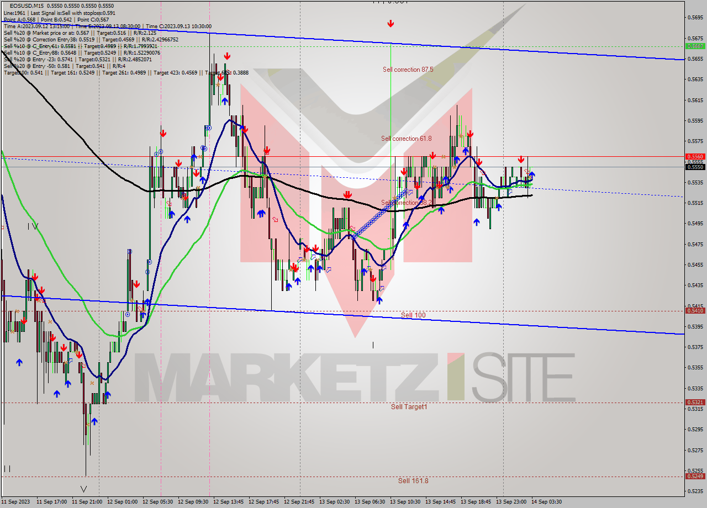Click the 'Sell correction 61.8' level label
This screenshot has width=707, height=508.
(407, 139)
